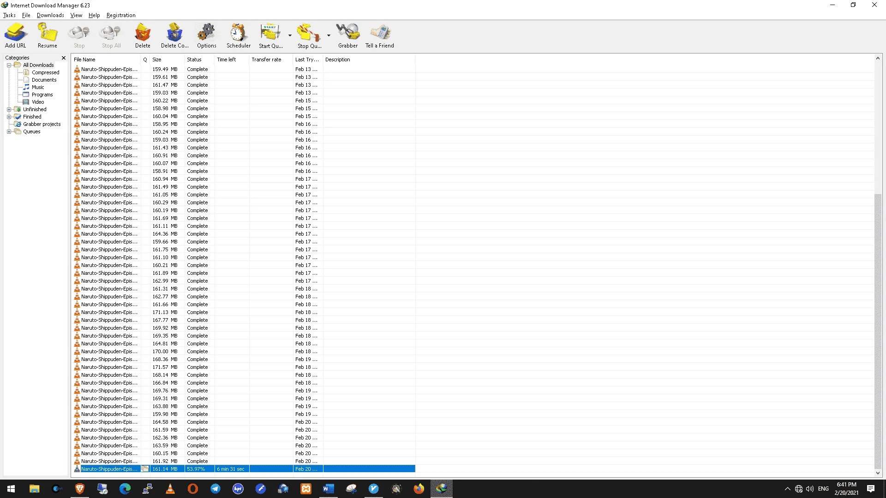Screen dimensions: 886x498
Task: Select the row with size 159.49 MB
Action: (244, 69)
